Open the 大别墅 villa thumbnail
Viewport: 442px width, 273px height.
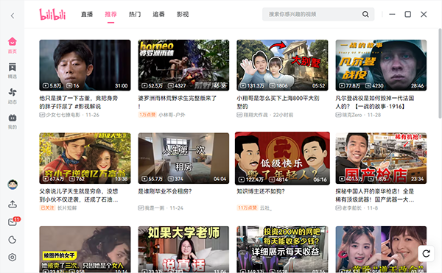(282, 65)
